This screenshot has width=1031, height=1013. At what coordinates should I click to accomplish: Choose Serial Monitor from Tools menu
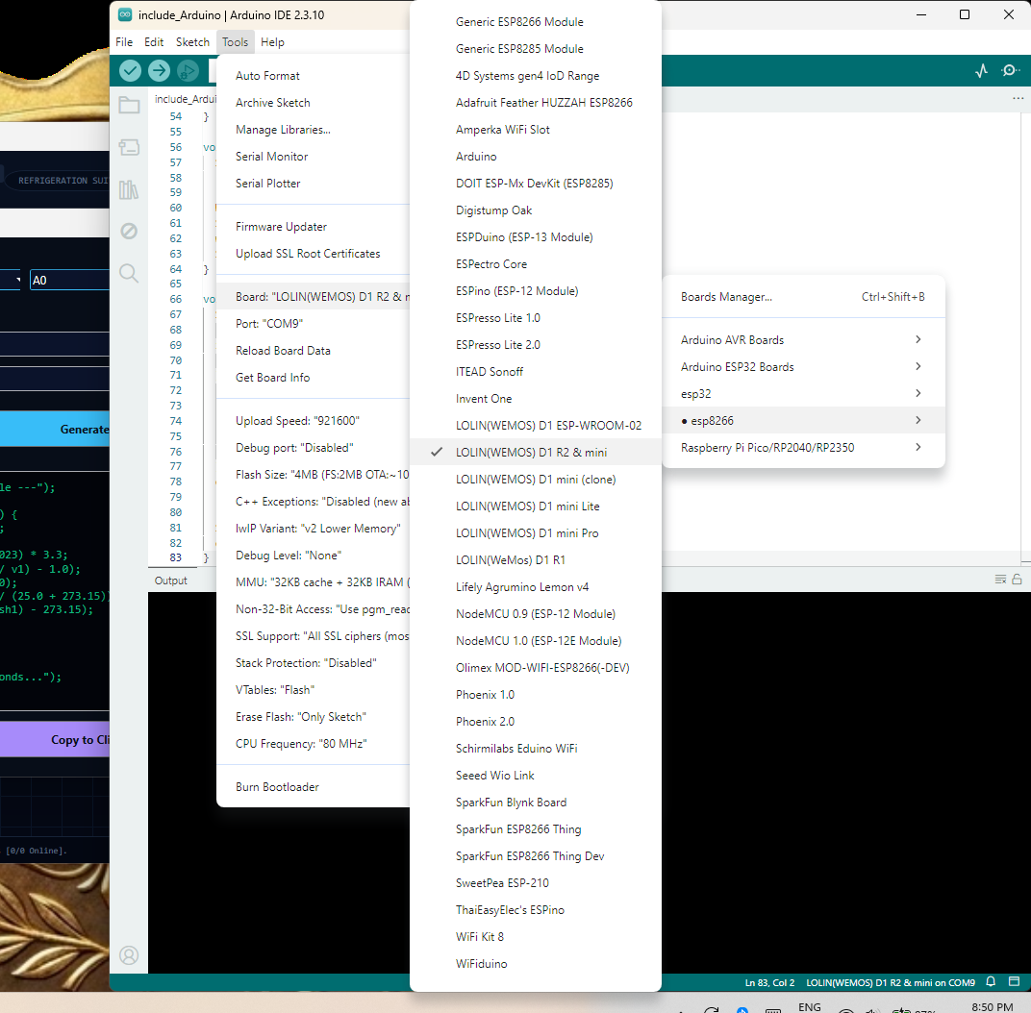[271, 157]
